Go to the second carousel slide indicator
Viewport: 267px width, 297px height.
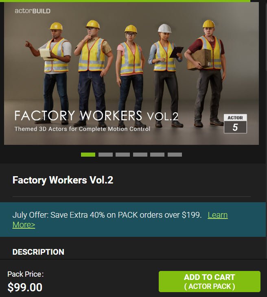[x=105, y=155]
